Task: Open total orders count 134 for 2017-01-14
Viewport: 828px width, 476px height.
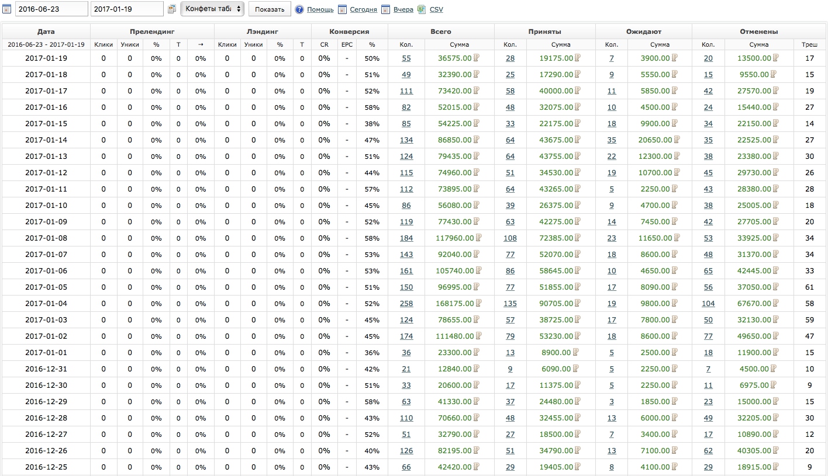Action: 406,140
